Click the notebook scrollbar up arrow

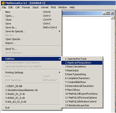pos(113,17)
